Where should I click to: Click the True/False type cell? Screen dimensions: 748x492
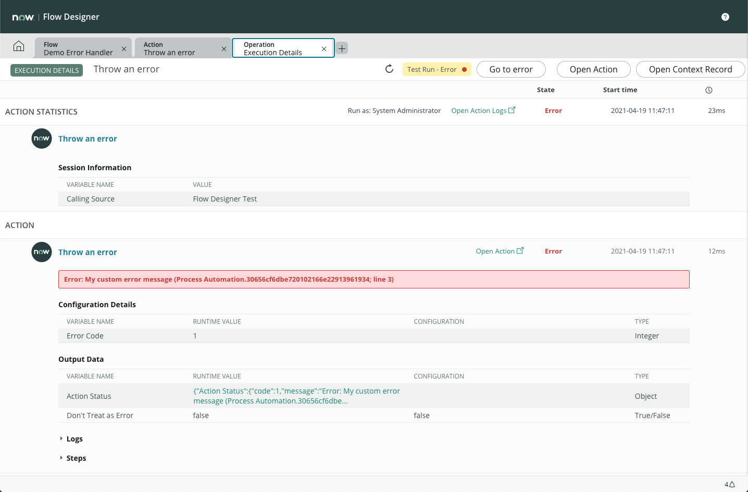652,415
